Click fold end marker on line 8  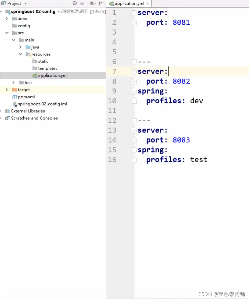[134, 81]
